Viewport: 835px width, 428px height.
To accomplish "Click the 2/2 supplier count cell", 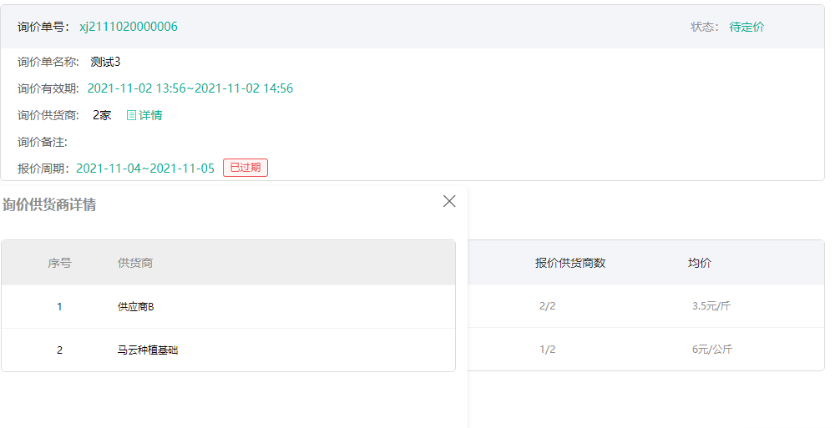I will pyautogui.click(x=548, y=306).
